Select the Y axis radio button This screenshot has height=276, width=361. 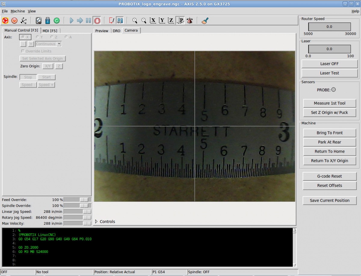tap(37, 37)
